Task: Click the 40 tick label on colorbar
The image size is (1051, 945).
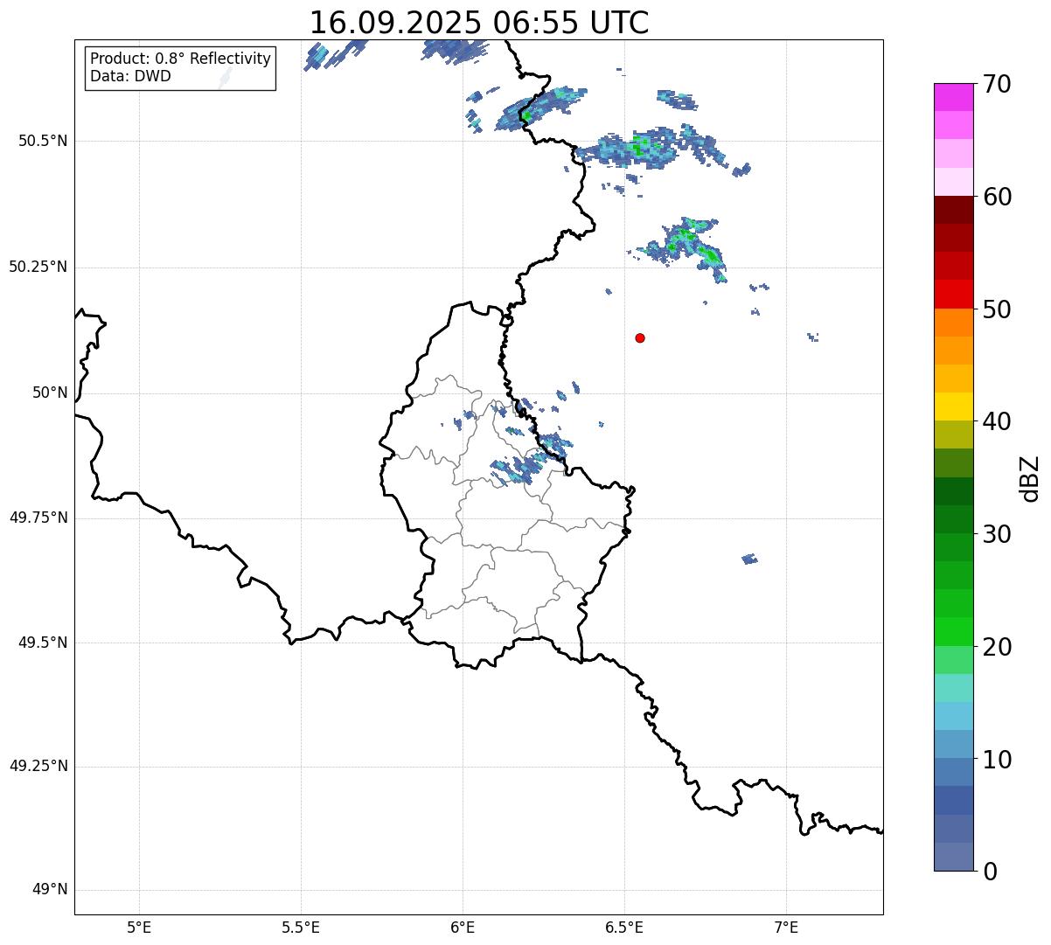Action: [x=997, y=421]
